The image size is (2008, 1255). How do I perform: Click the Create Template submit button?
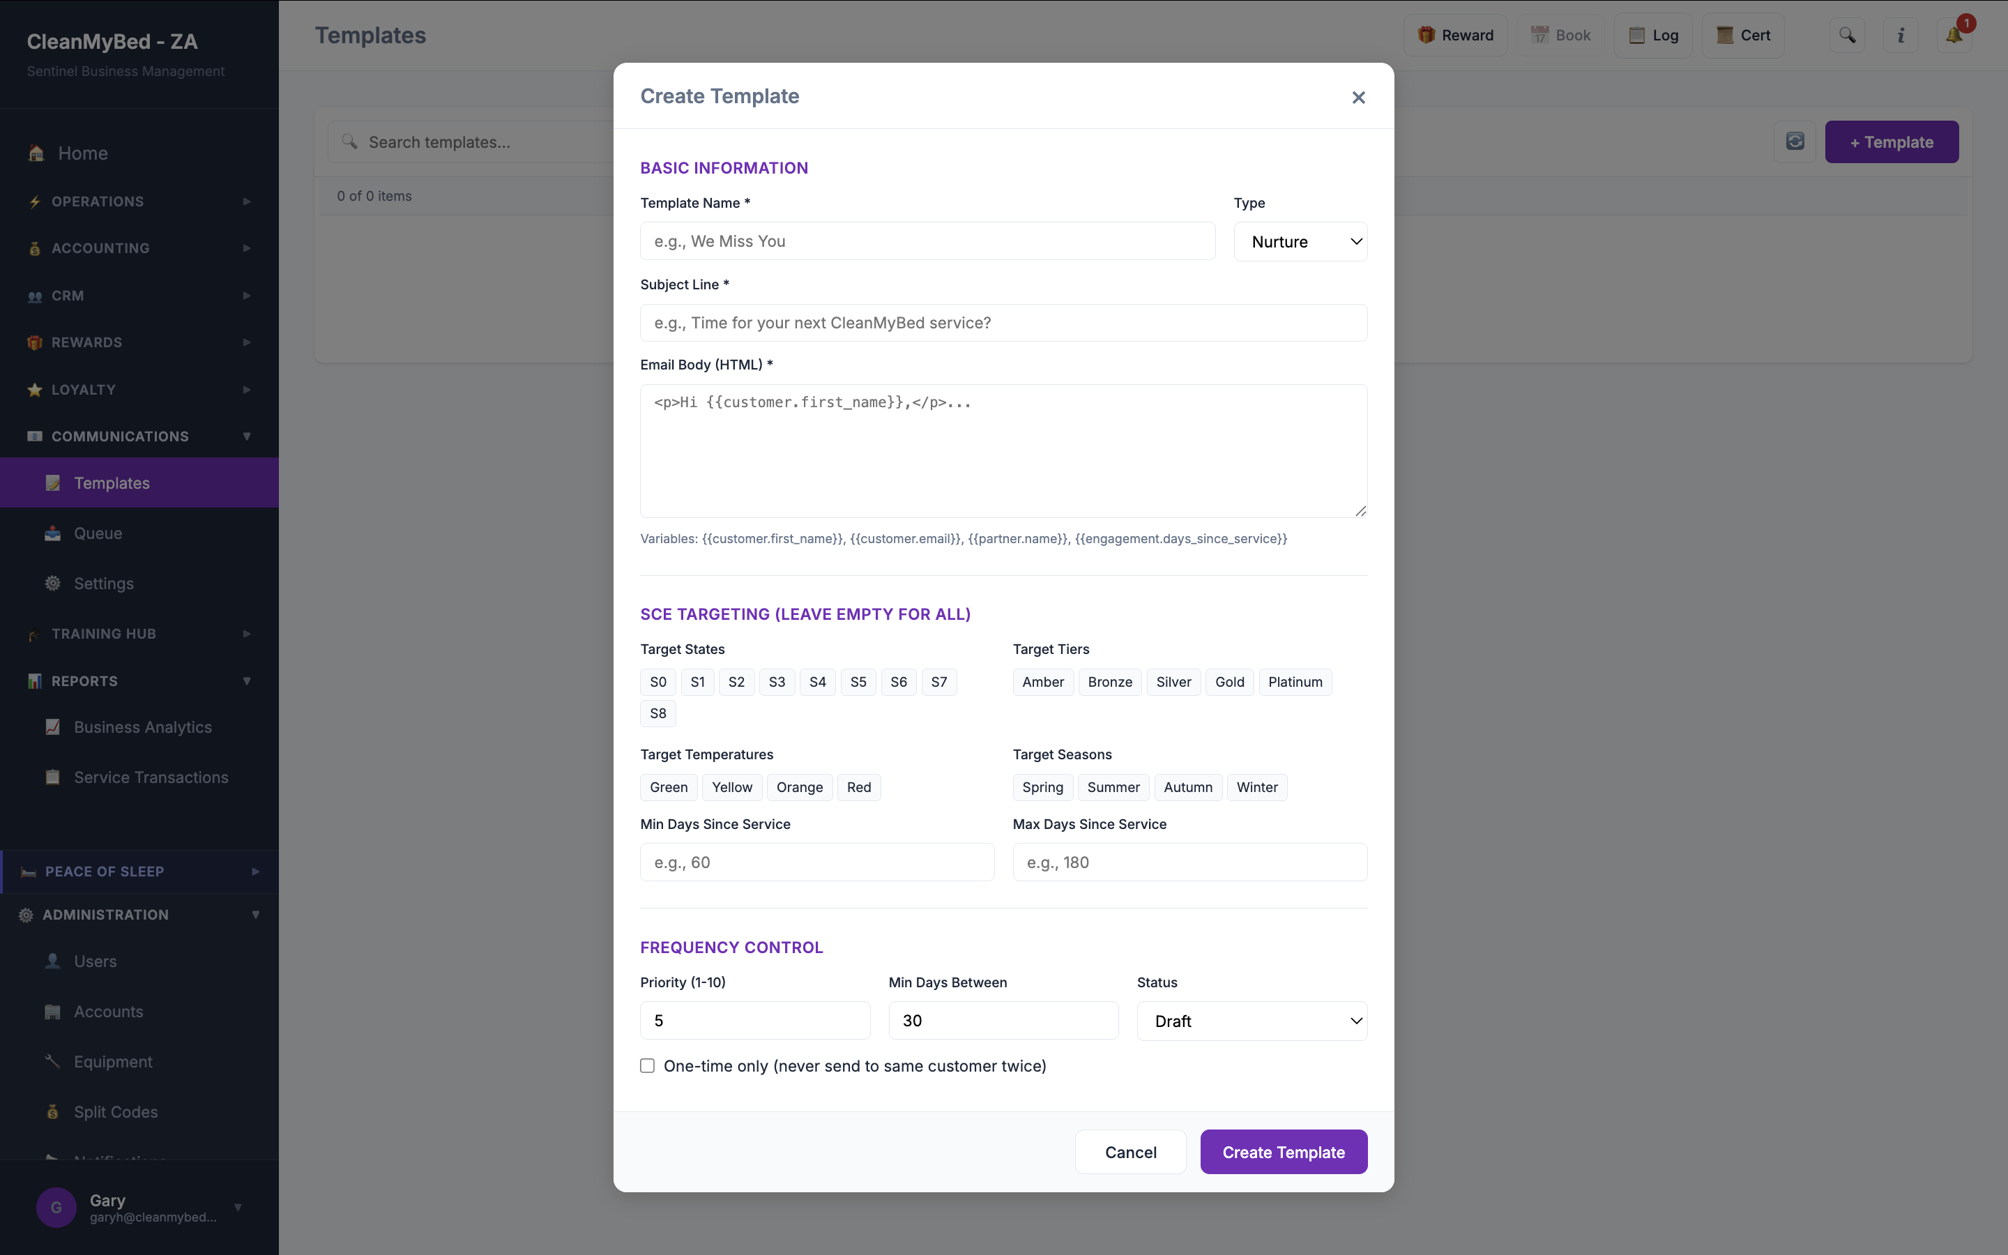click(x=1283, y=1152)
